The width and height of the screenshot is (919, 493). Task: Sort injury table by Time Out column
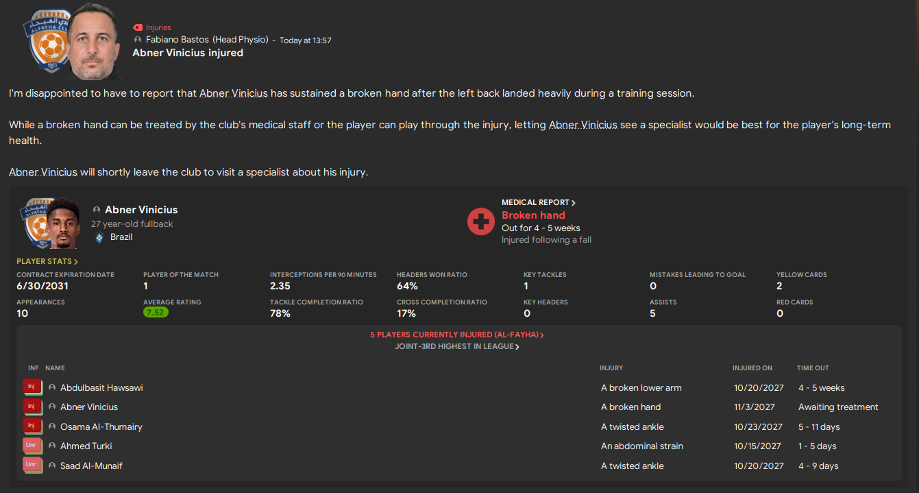[x=813, y=368]
